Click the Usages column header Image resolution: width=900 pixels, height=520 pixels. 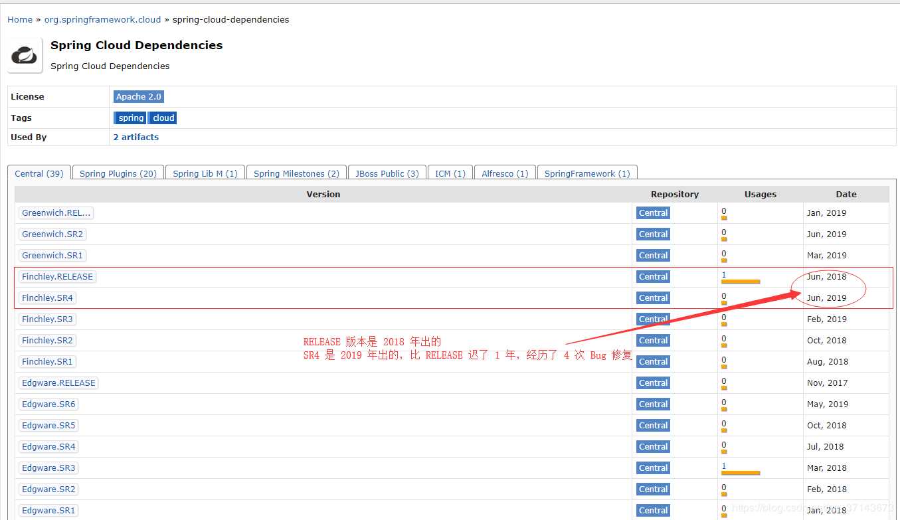click(761, 195)
